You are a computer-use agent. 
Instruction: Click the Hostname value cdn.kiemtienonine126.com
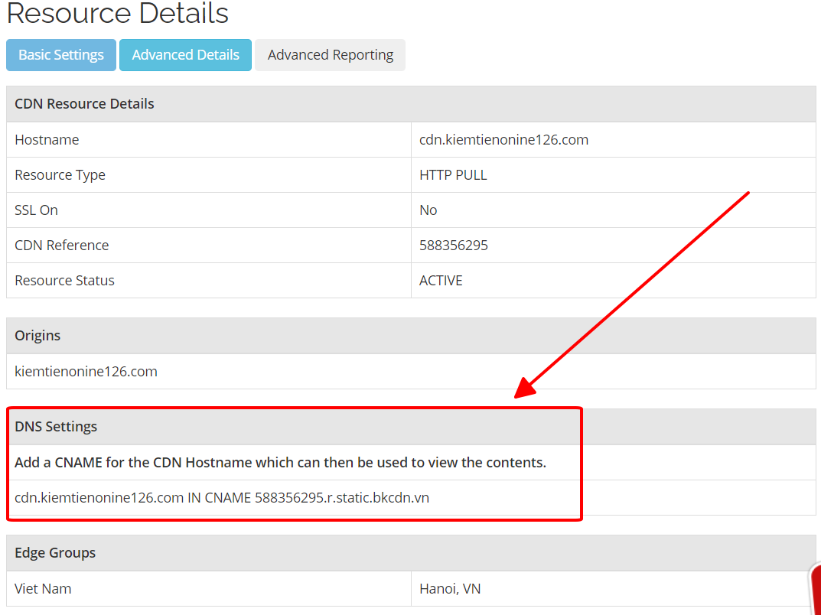[503, 140]
